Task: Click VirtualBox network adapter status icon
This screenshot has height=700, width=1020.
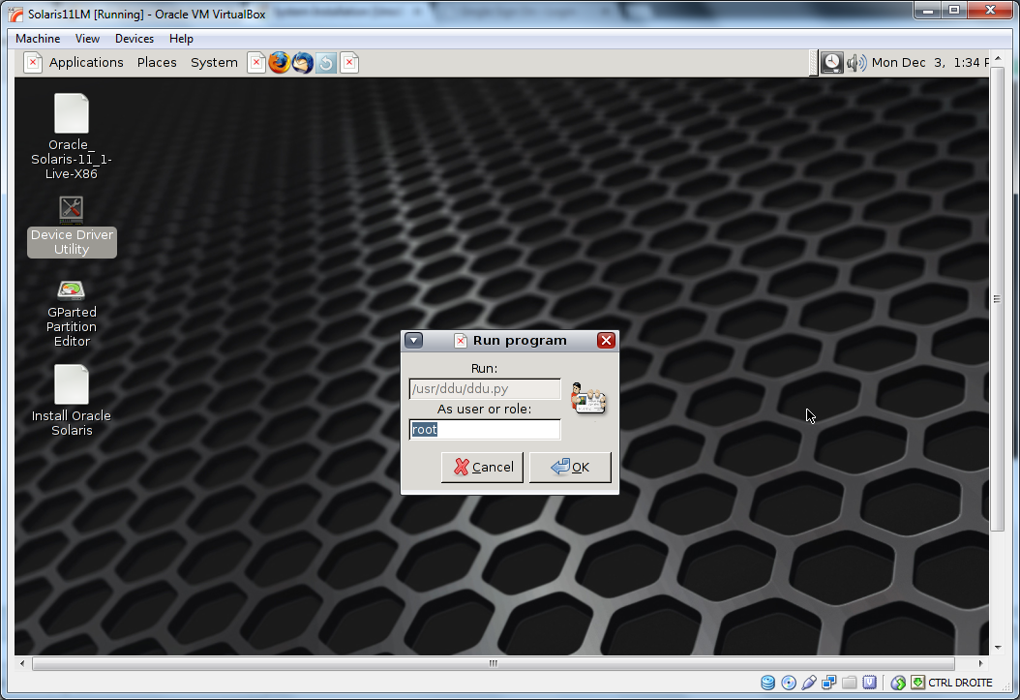Action: tap(829, 683)
